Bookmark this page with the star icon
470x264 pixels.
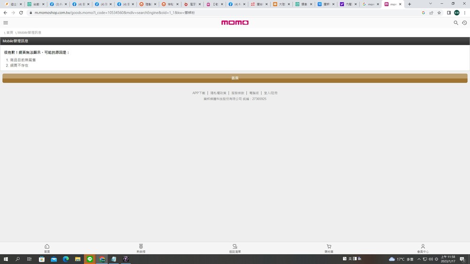(439, 13)
